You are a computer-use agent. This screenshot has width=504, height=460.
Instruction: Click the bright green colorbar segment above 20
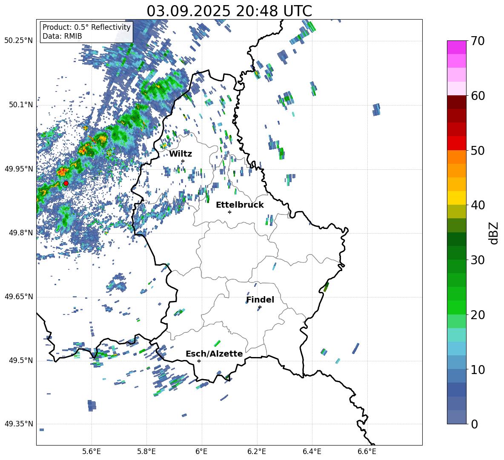tap(456, 307)
